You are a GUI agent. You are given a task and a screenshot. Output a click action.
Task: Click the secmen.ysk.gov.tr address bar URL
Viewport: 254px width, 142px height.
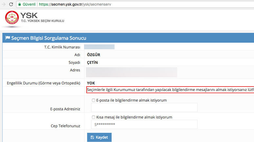click(x=75, y=4)
